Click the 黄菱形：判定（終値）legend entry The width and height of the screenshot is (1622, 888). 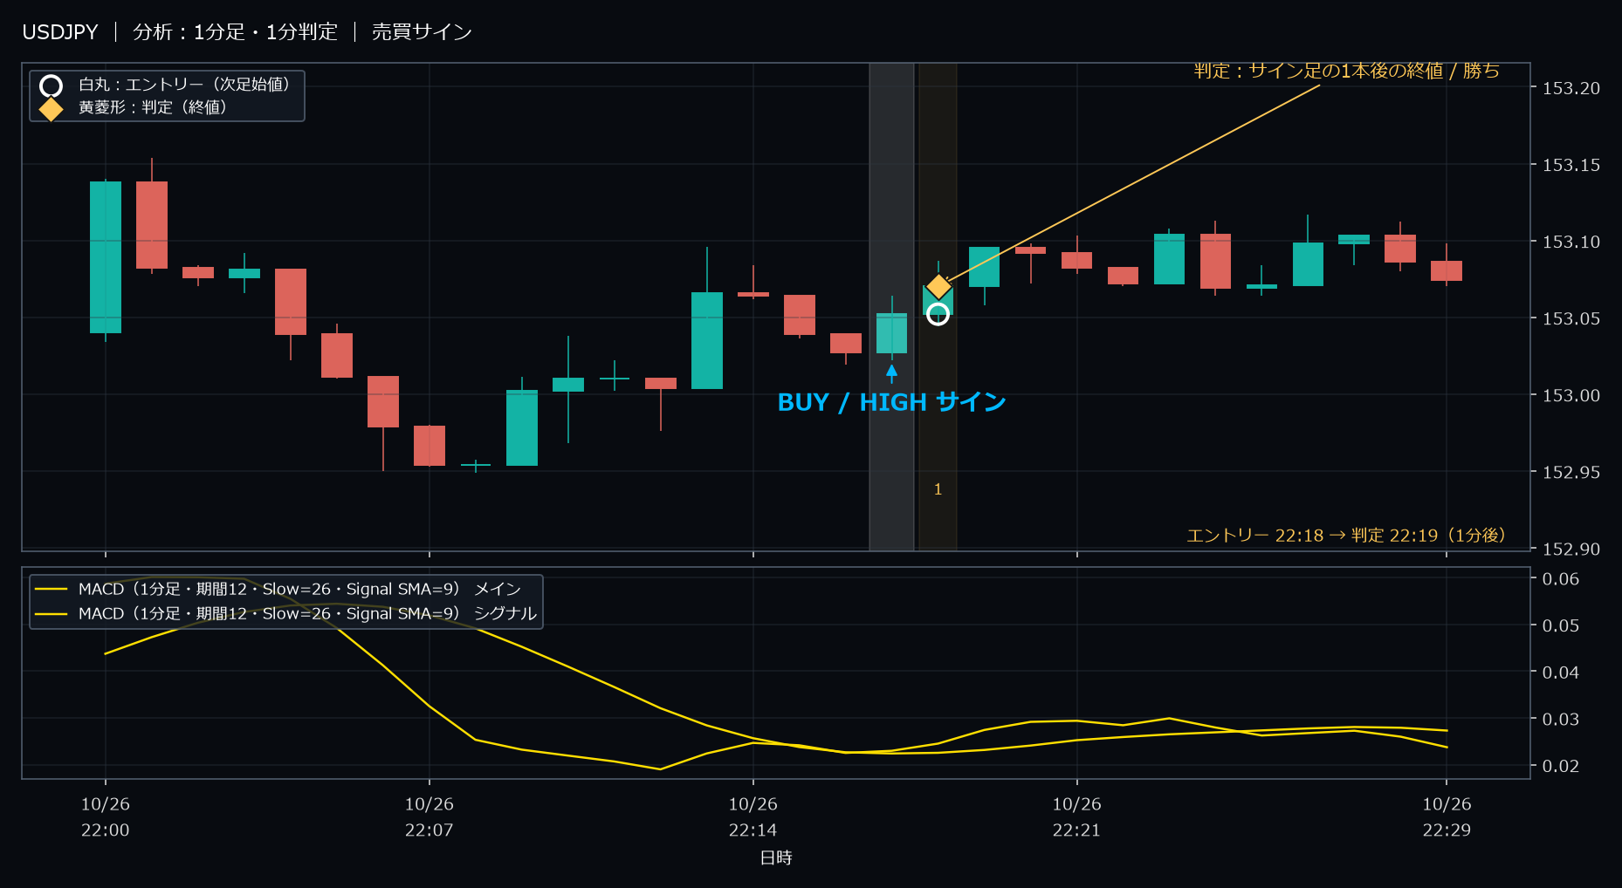pos(153,107)
